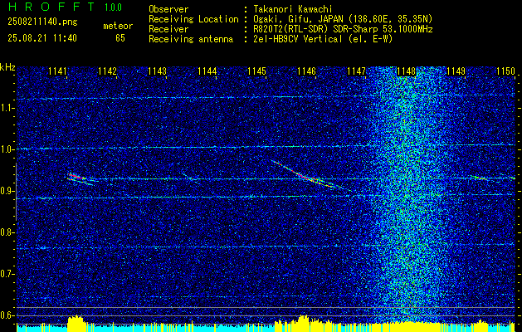This screenshot has height=332, width=522.
Task: Click the 1142 time axis marker
Action: (108, 71)
